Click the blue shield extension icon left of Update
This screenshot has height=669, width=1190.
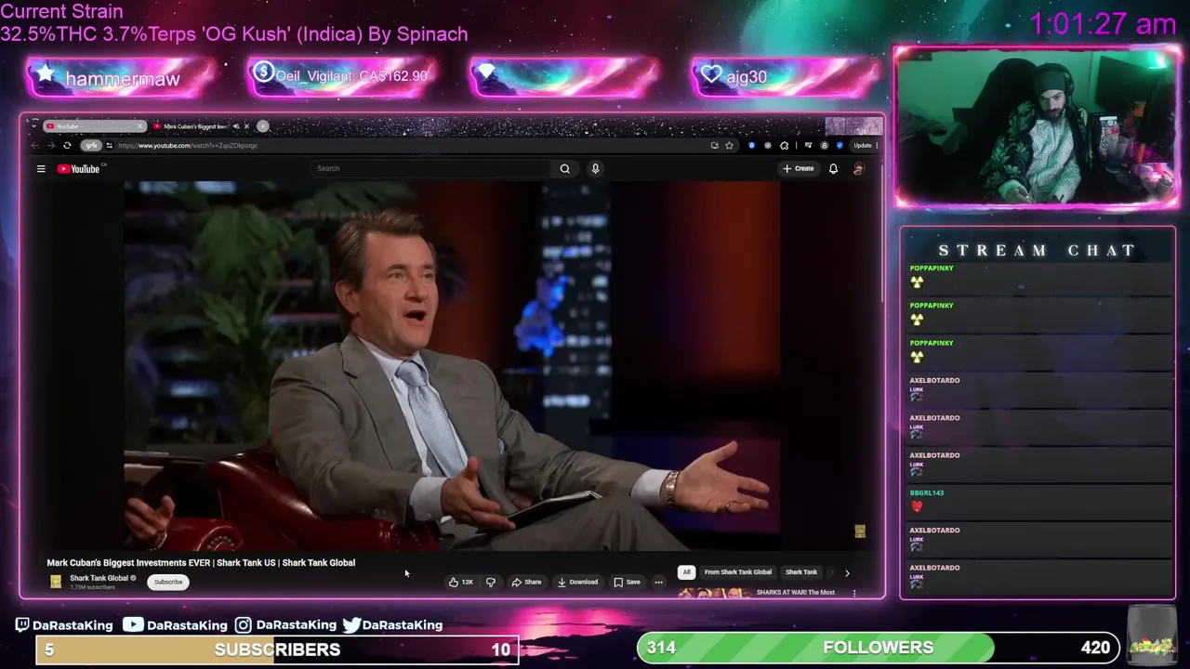840,145
